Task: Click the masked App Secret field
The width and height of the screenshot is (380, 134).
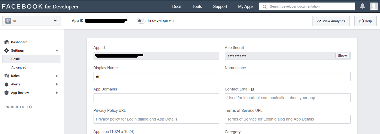Action: (288, 56)
